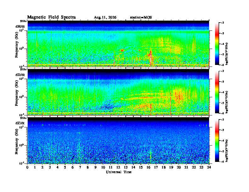Click the "station=MOS" label
Screen dimensions: 249x192
pos(141,18)
